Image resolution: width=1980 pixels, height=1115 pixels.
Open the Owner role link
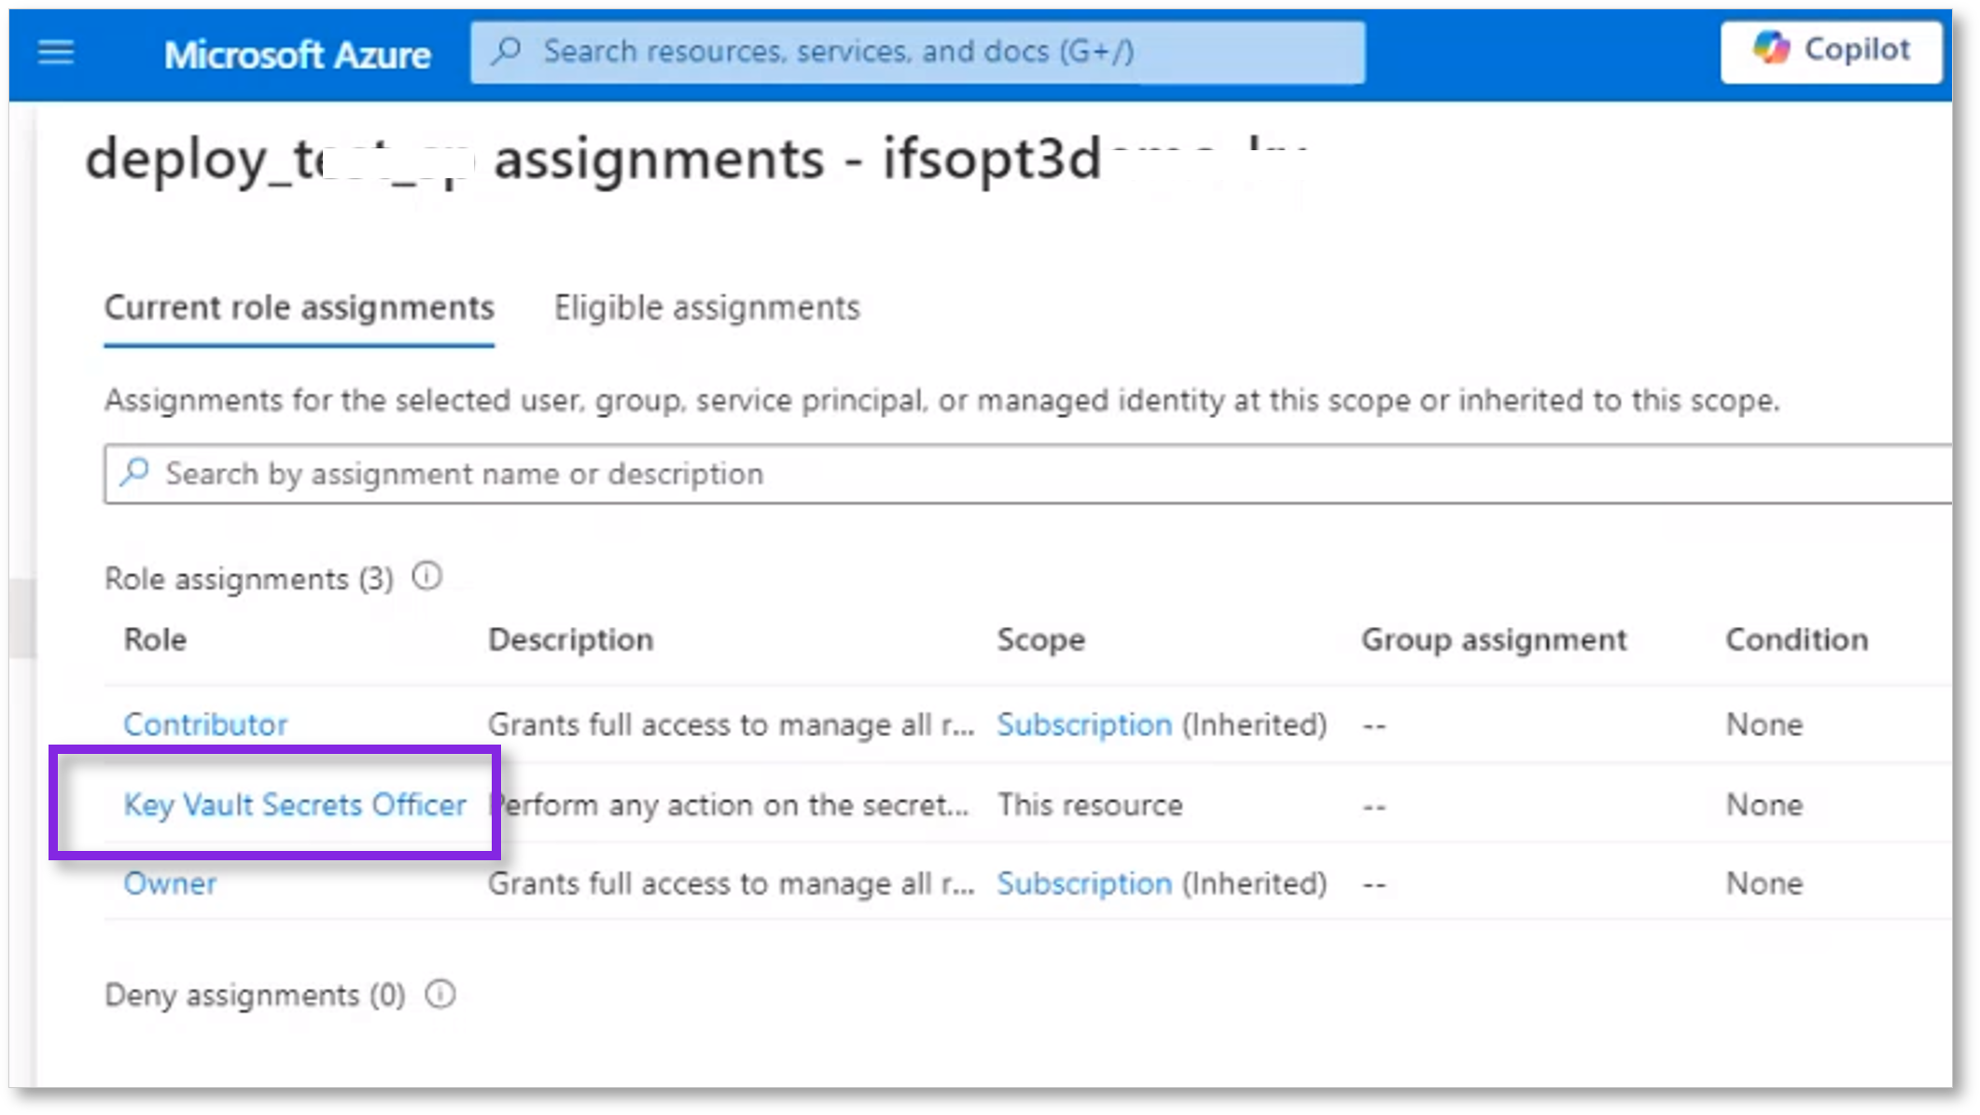coord(170,883)
